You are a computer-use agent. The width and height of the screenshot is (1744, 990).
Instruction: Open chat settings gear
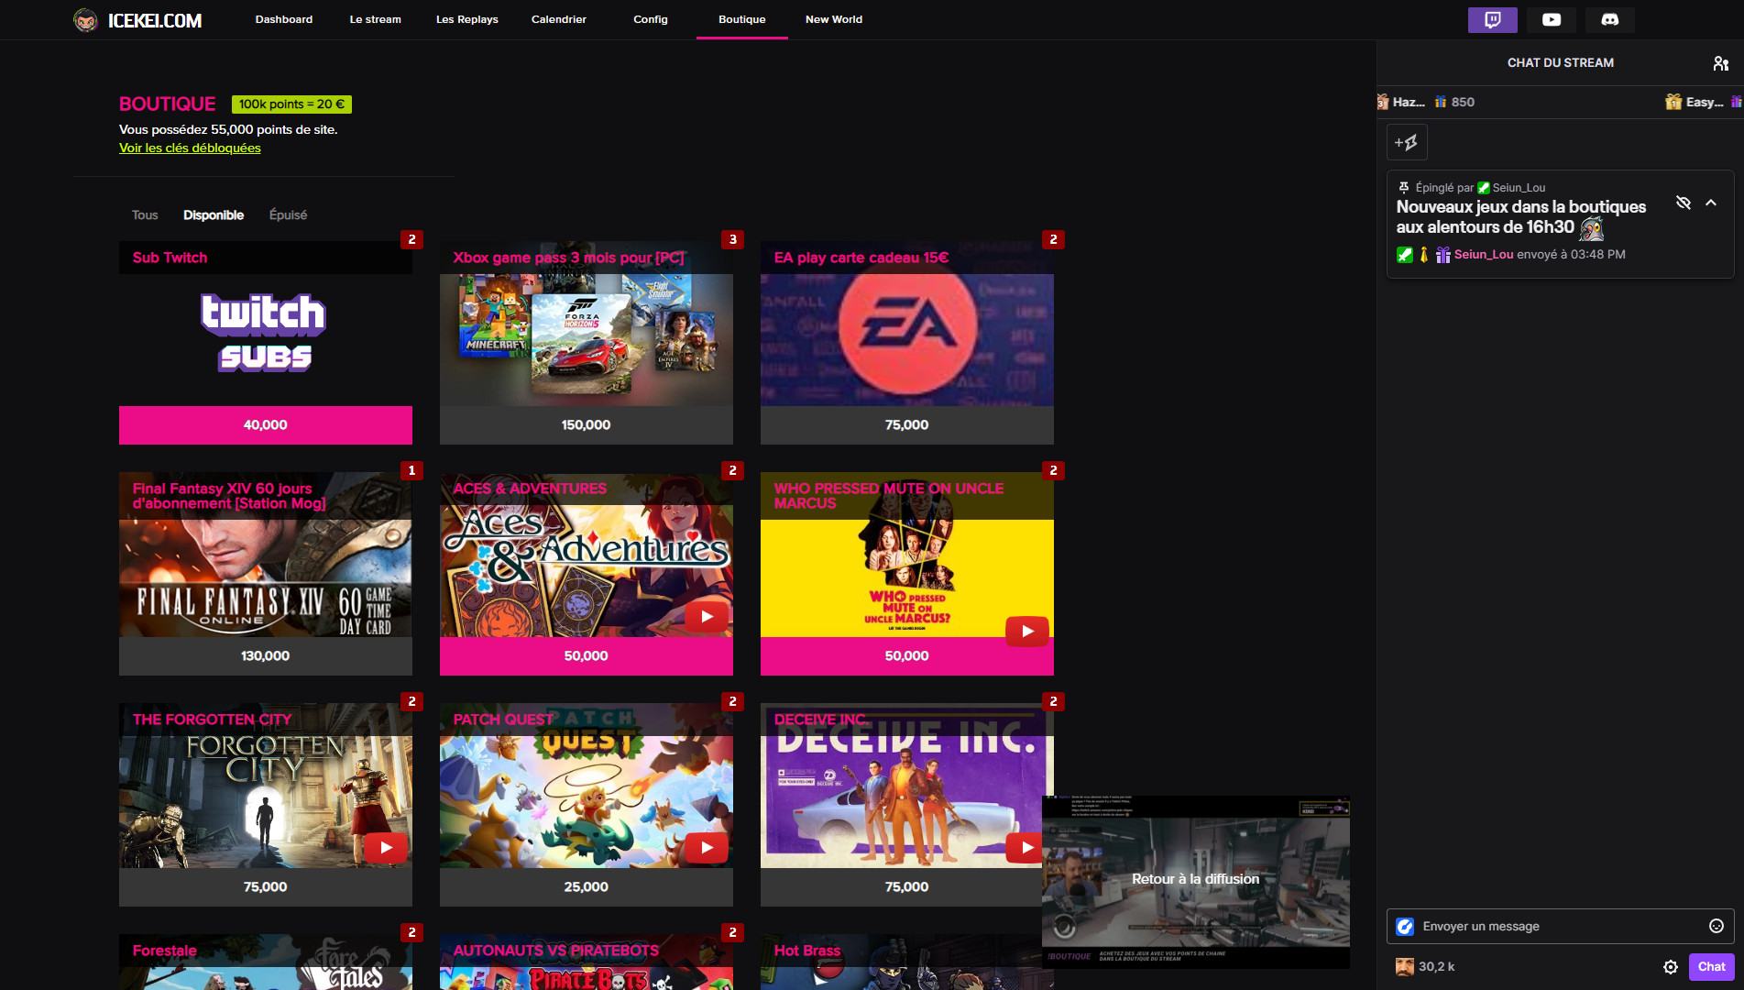pyautogui.click(x=1670, y=966)
